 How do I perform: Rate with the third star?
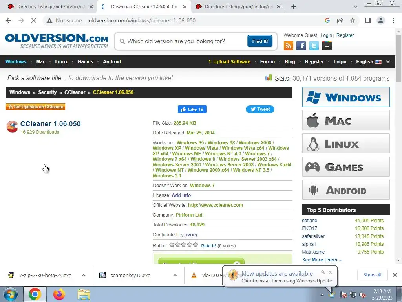pos(184,245)
